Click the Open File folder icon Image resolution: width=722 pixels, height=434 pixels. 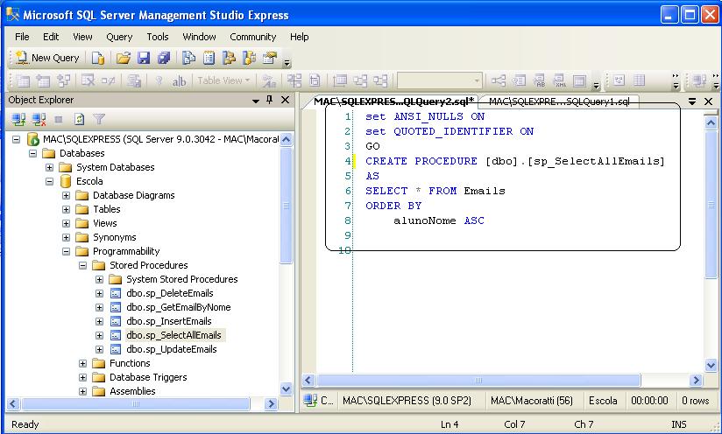pyautogui.click(x=123, y=58)
